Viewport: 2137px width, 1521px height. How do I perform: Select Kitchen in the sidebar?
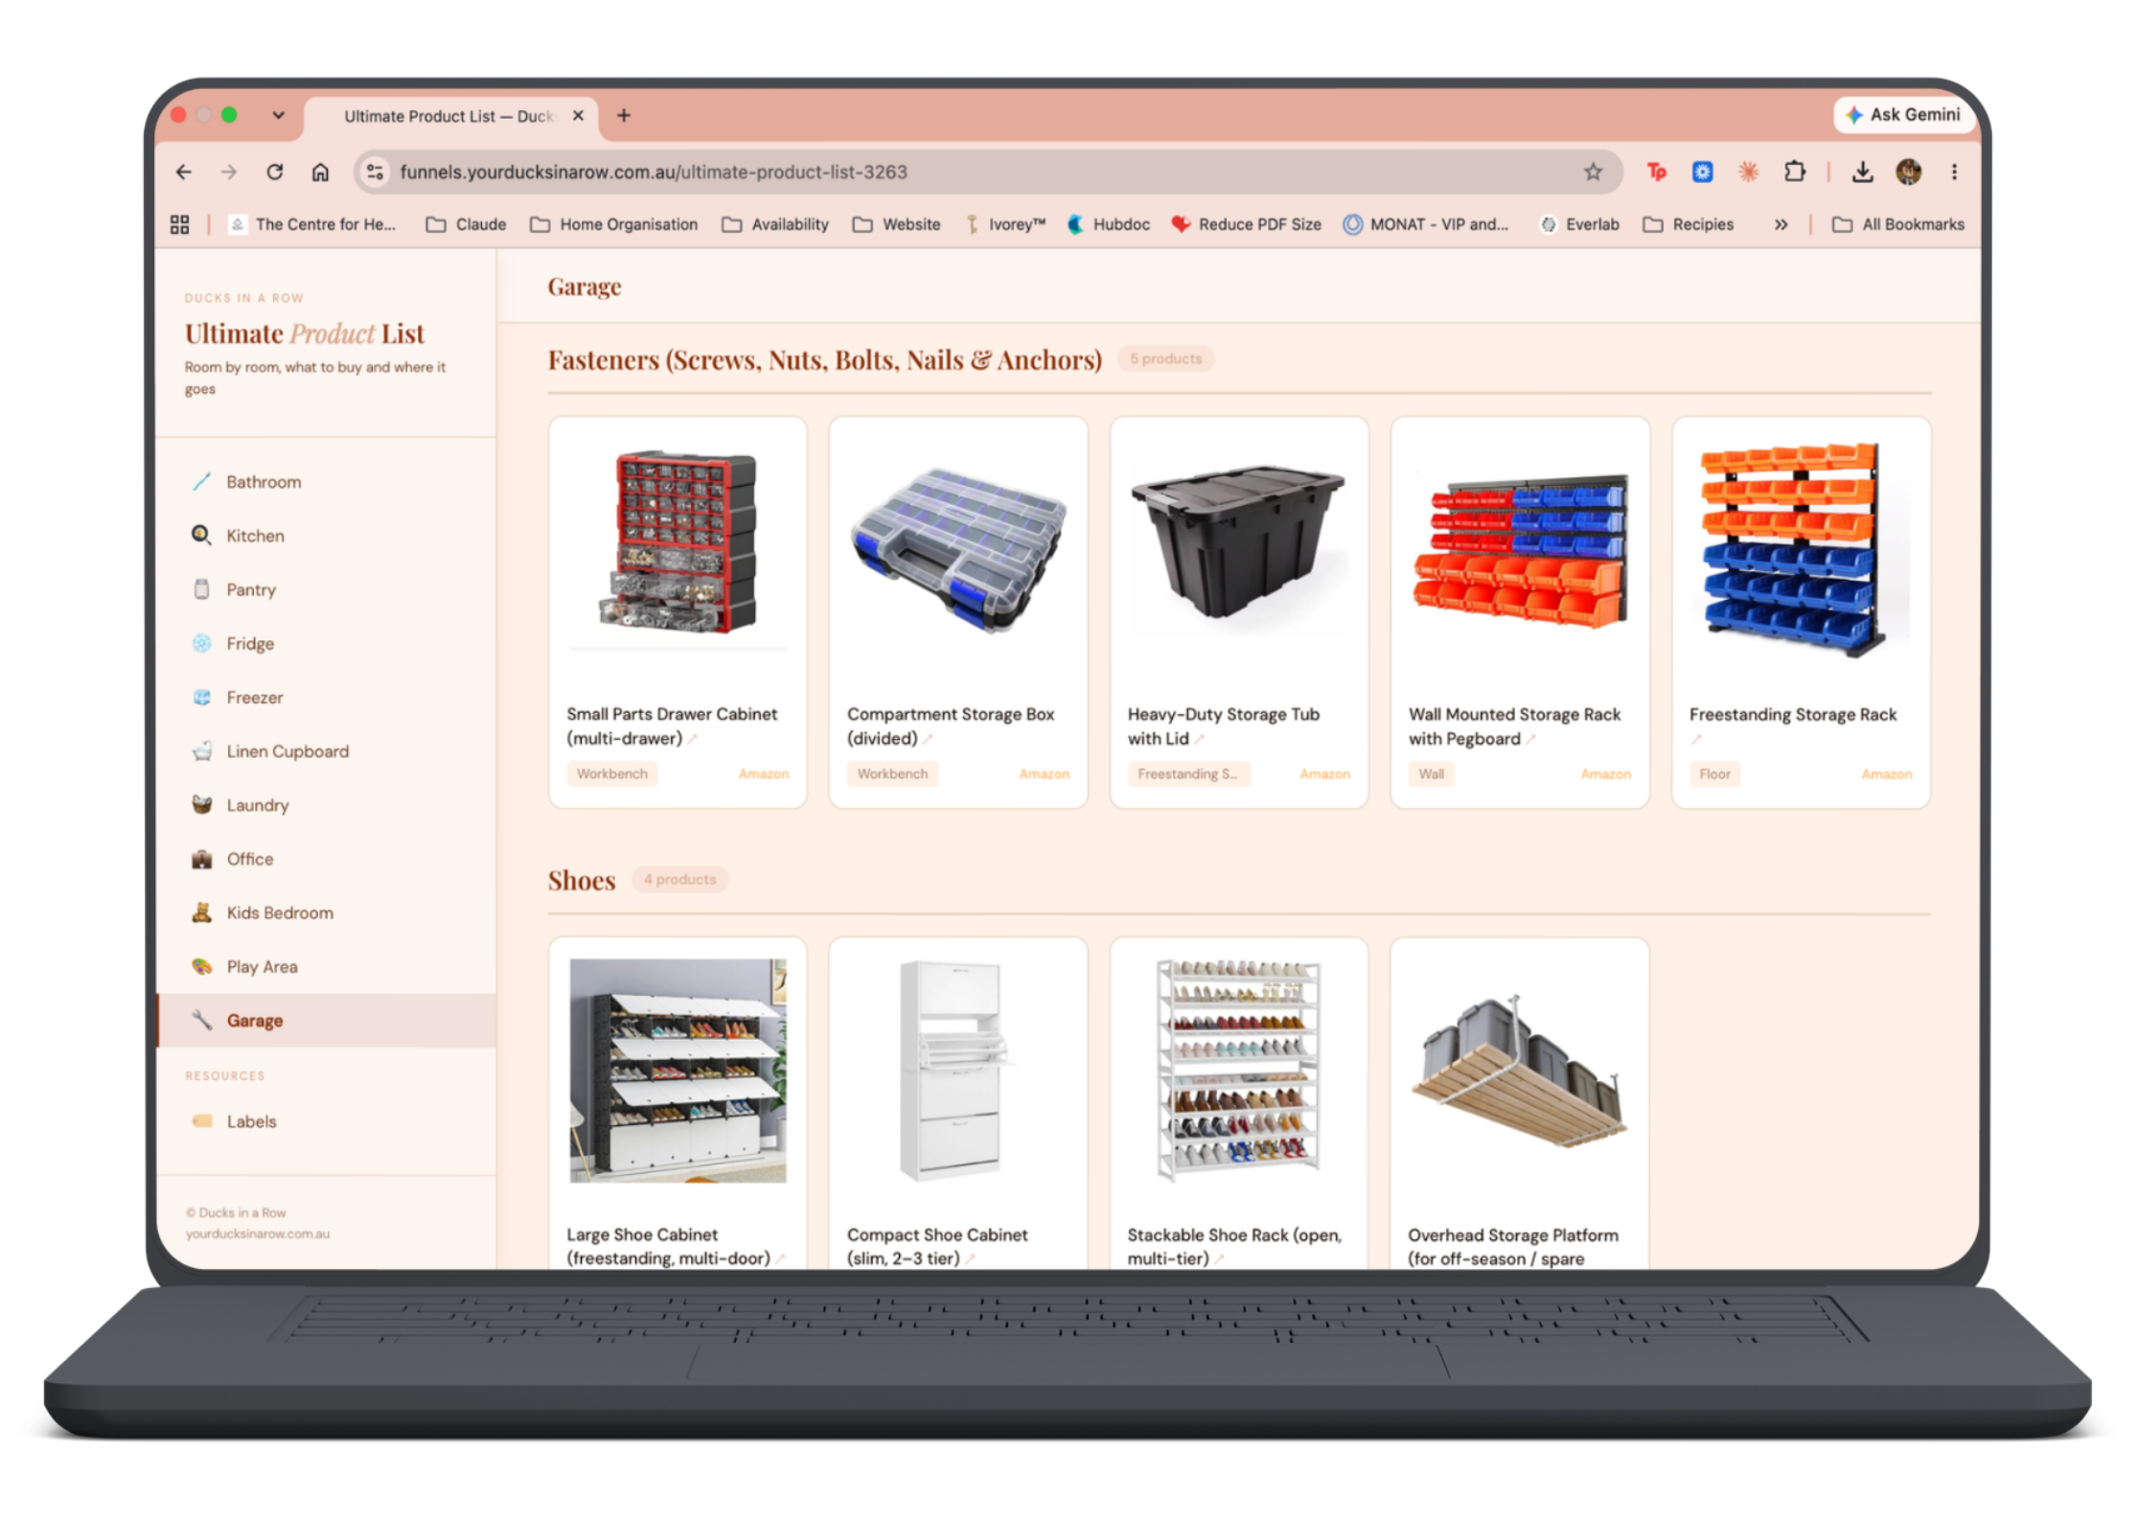[326, 536]
